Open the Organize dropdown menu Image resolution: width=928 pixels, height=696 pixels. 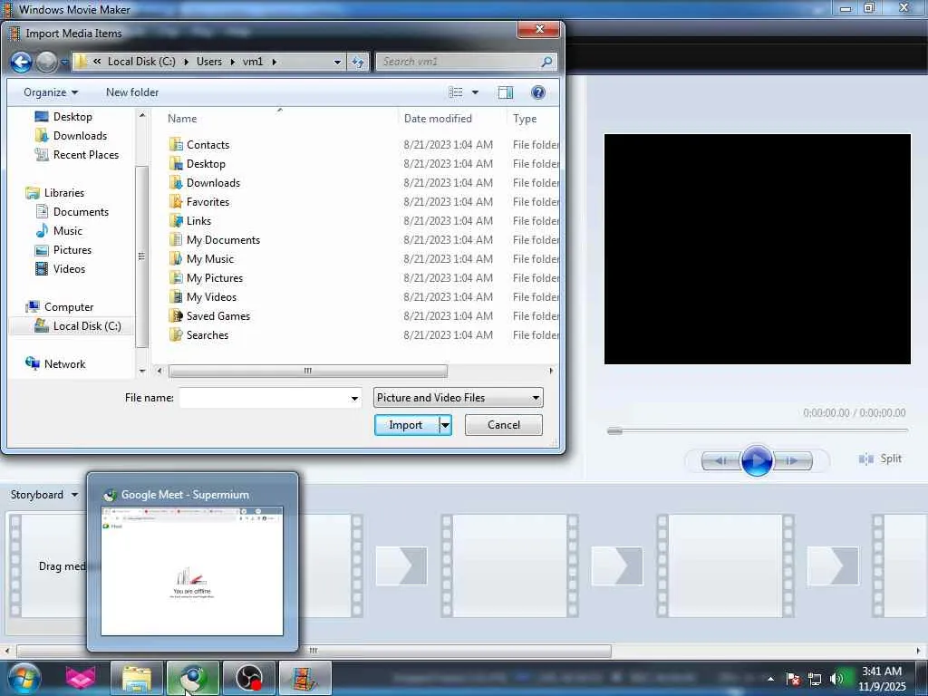[51, 92]
